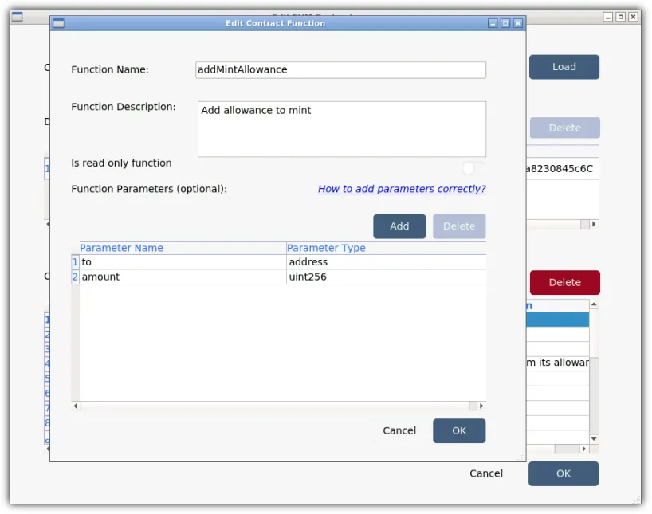
Task: Close the background window
Action: point(633,17)
